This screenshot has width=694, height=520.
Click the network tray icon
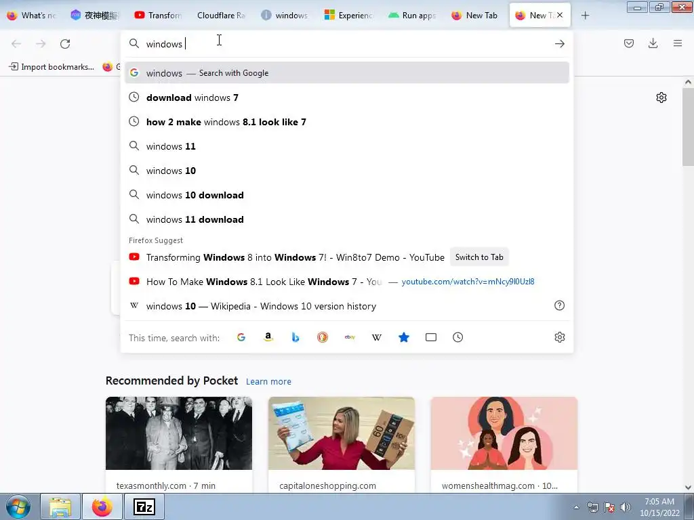tap(592, 507)
